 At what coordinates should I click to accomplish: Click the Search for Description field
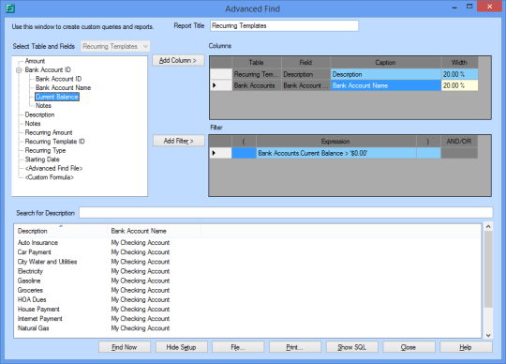point(286,213)
